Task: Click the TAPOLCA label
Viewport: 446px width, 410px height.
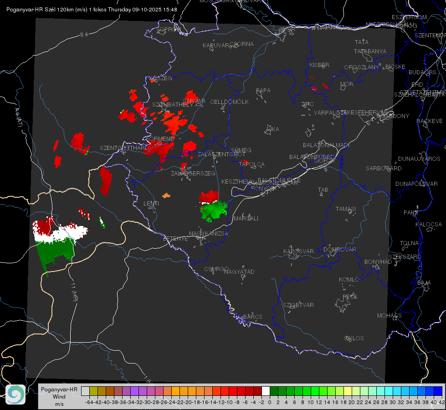Action: click(252, 164)
